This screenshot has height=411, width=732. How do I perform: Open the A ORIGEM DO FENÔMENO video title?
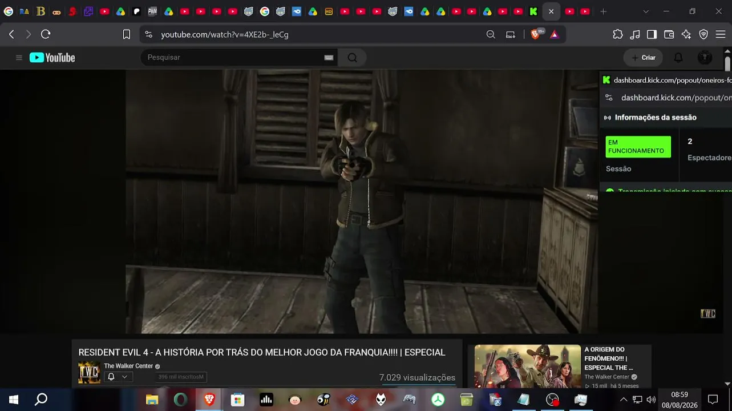(x=609, y=358)
